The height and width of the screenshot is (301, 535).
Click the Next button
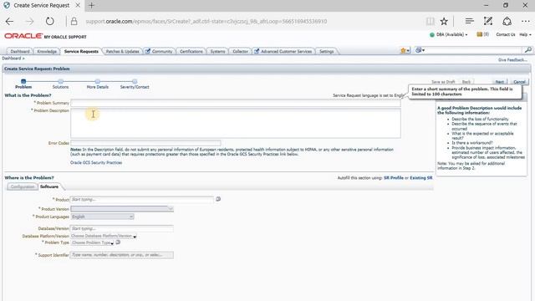[x=500, y=82]
